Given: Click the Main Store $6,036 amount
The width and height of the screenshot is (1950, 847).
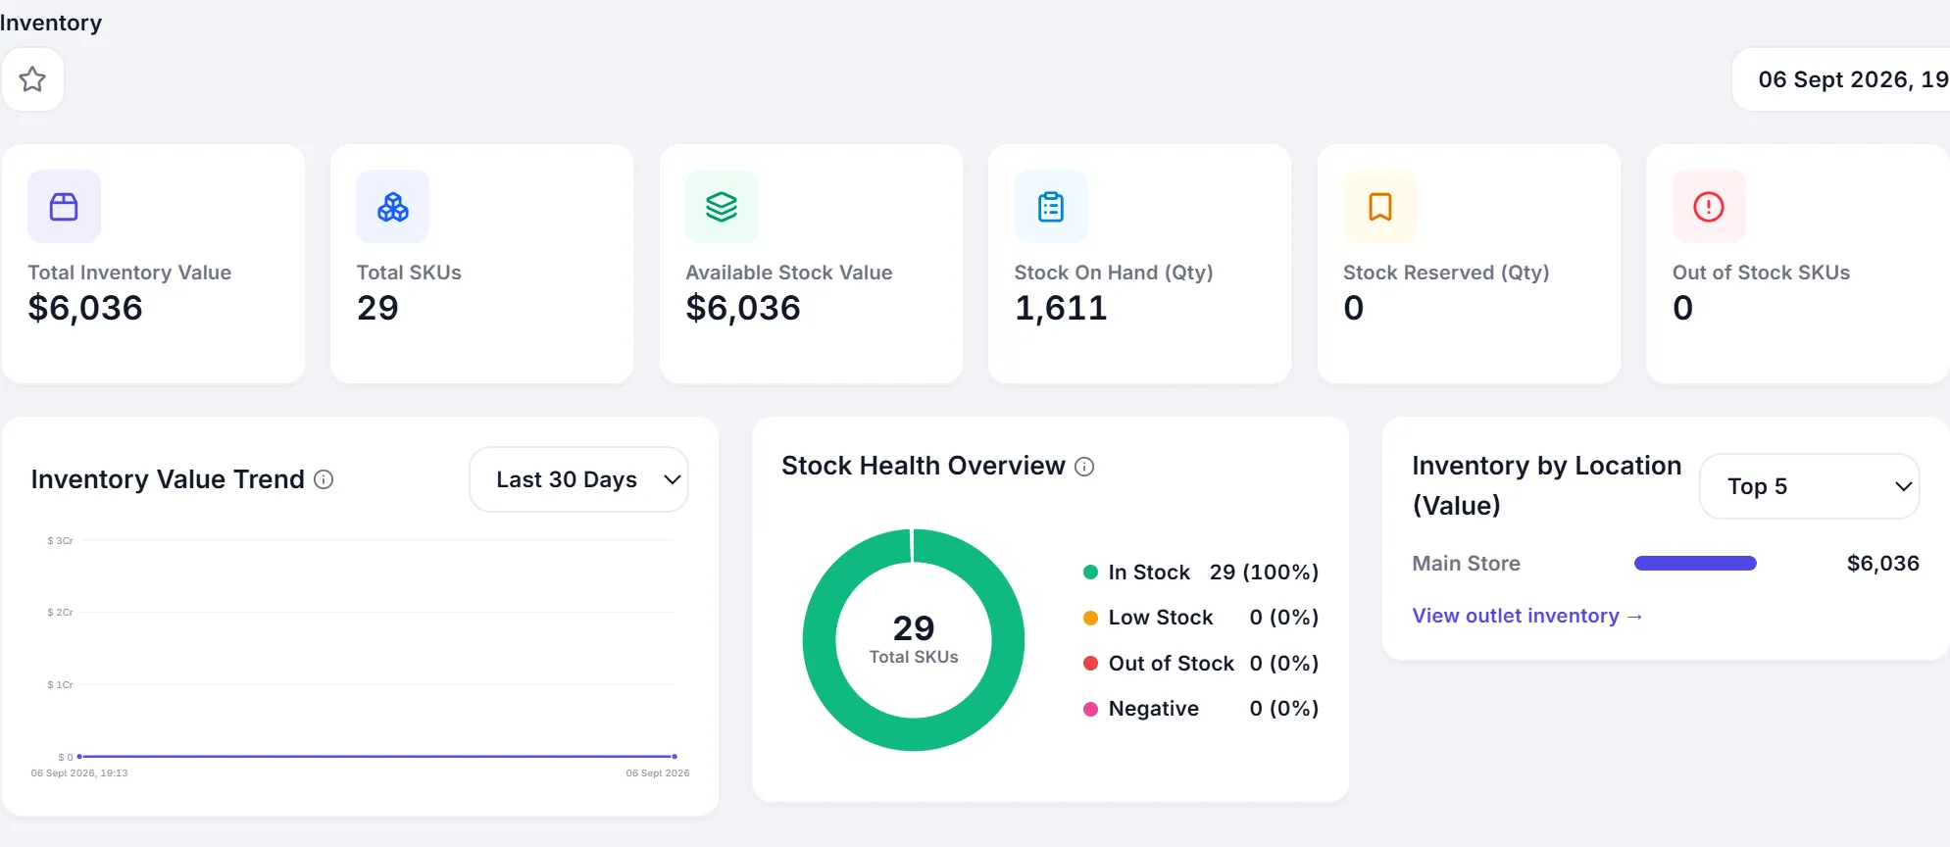Looking at the screenshot, I should tap(1883, 564).
